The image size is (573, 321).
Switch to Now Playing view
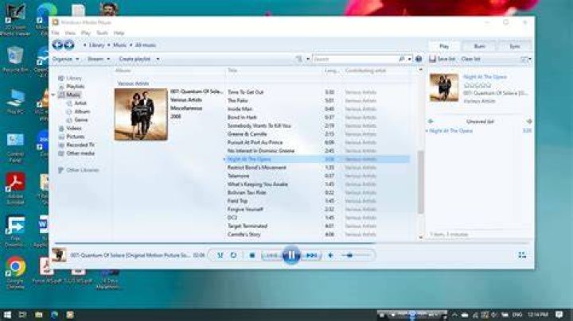tap(522, 255)
